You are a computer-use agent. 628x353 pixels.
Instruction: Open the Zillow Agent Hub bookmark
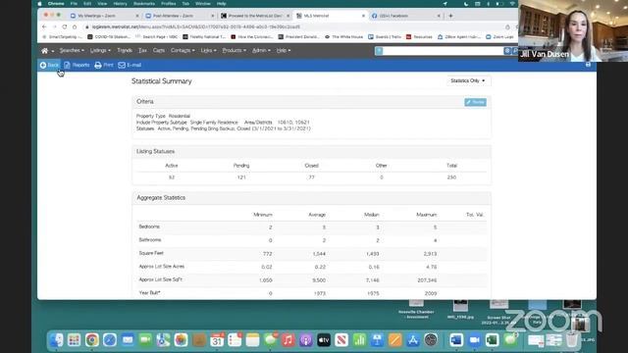click(459, 37)
